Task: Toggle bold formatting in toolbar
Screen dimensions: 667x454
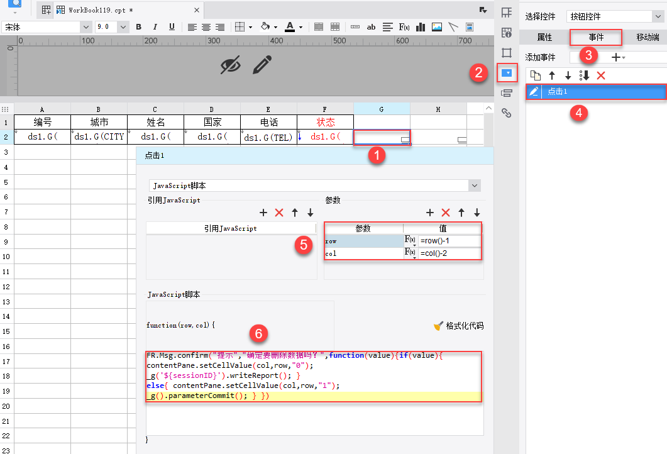Action: (139, 27)
